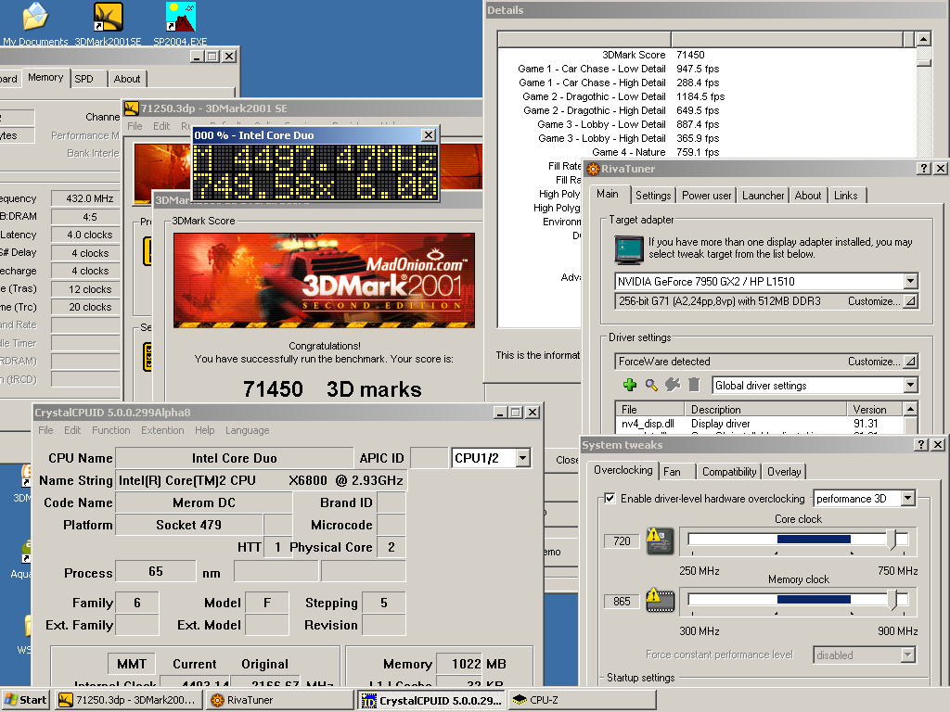Open the File menu in 3DMark2001 SE

[x=135, y=126]
